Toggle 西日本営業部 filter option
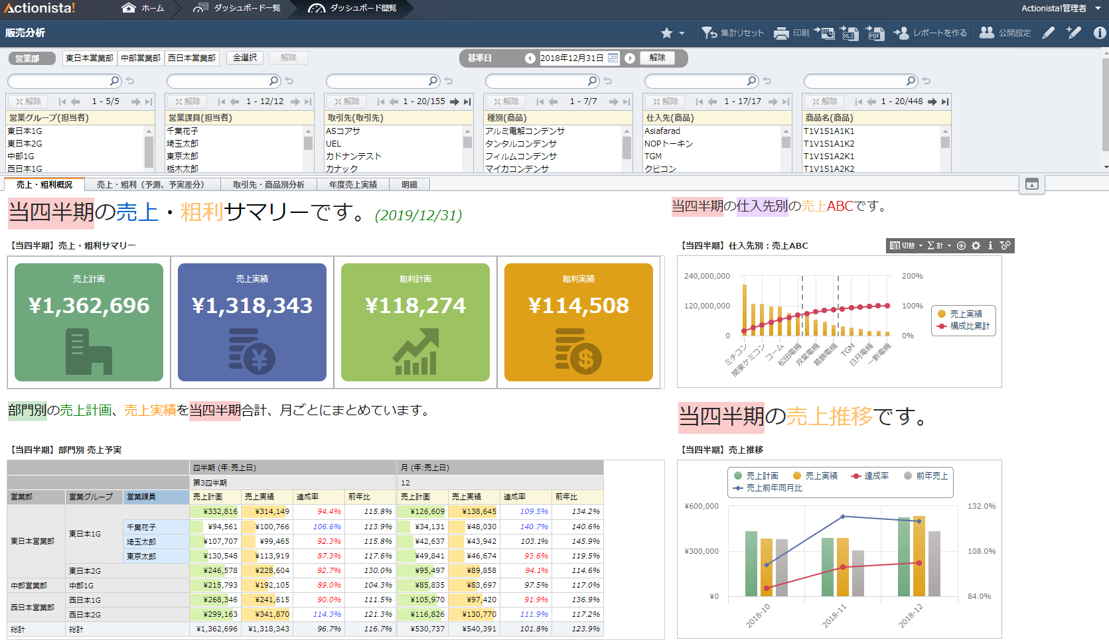1109x640 pixels. 192,58
